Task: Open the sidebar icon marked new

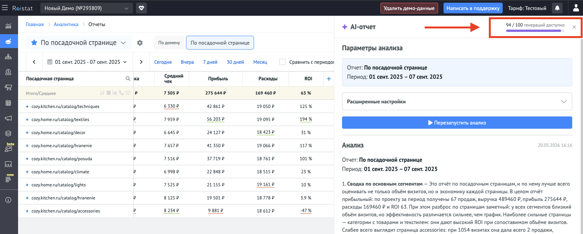Action: (9, 179)
